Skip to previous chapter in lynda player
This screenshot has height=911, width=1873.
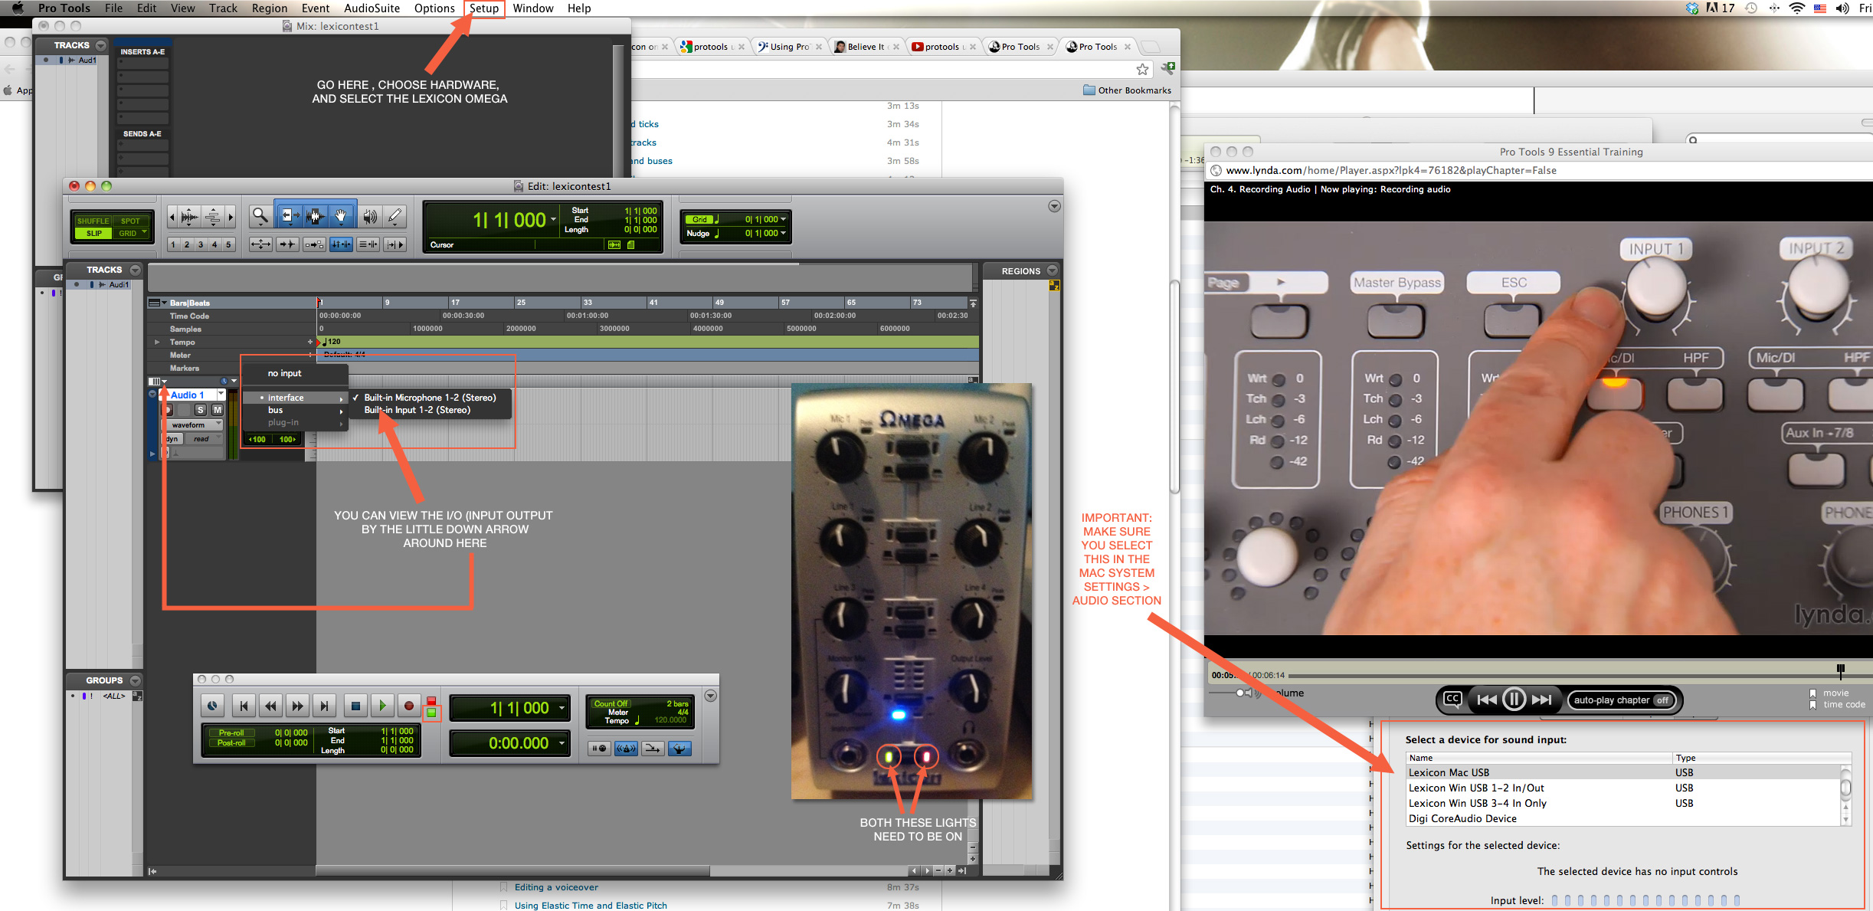[x=1487, y=700]
